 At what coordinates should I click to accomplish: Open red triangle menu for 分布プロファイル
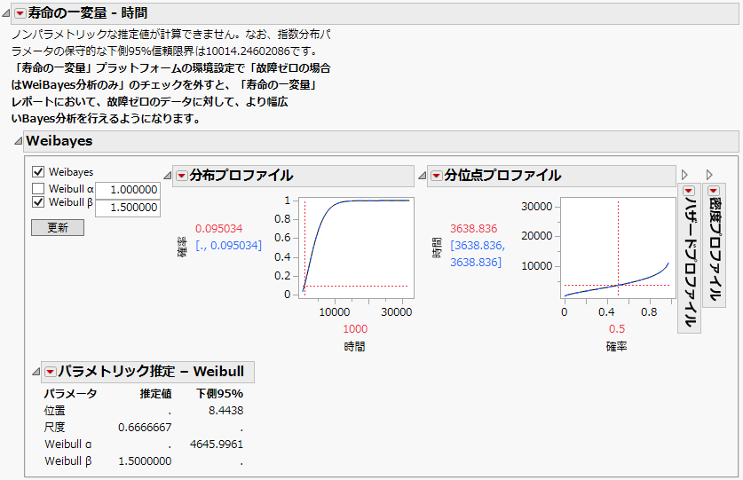coord(181,176)
